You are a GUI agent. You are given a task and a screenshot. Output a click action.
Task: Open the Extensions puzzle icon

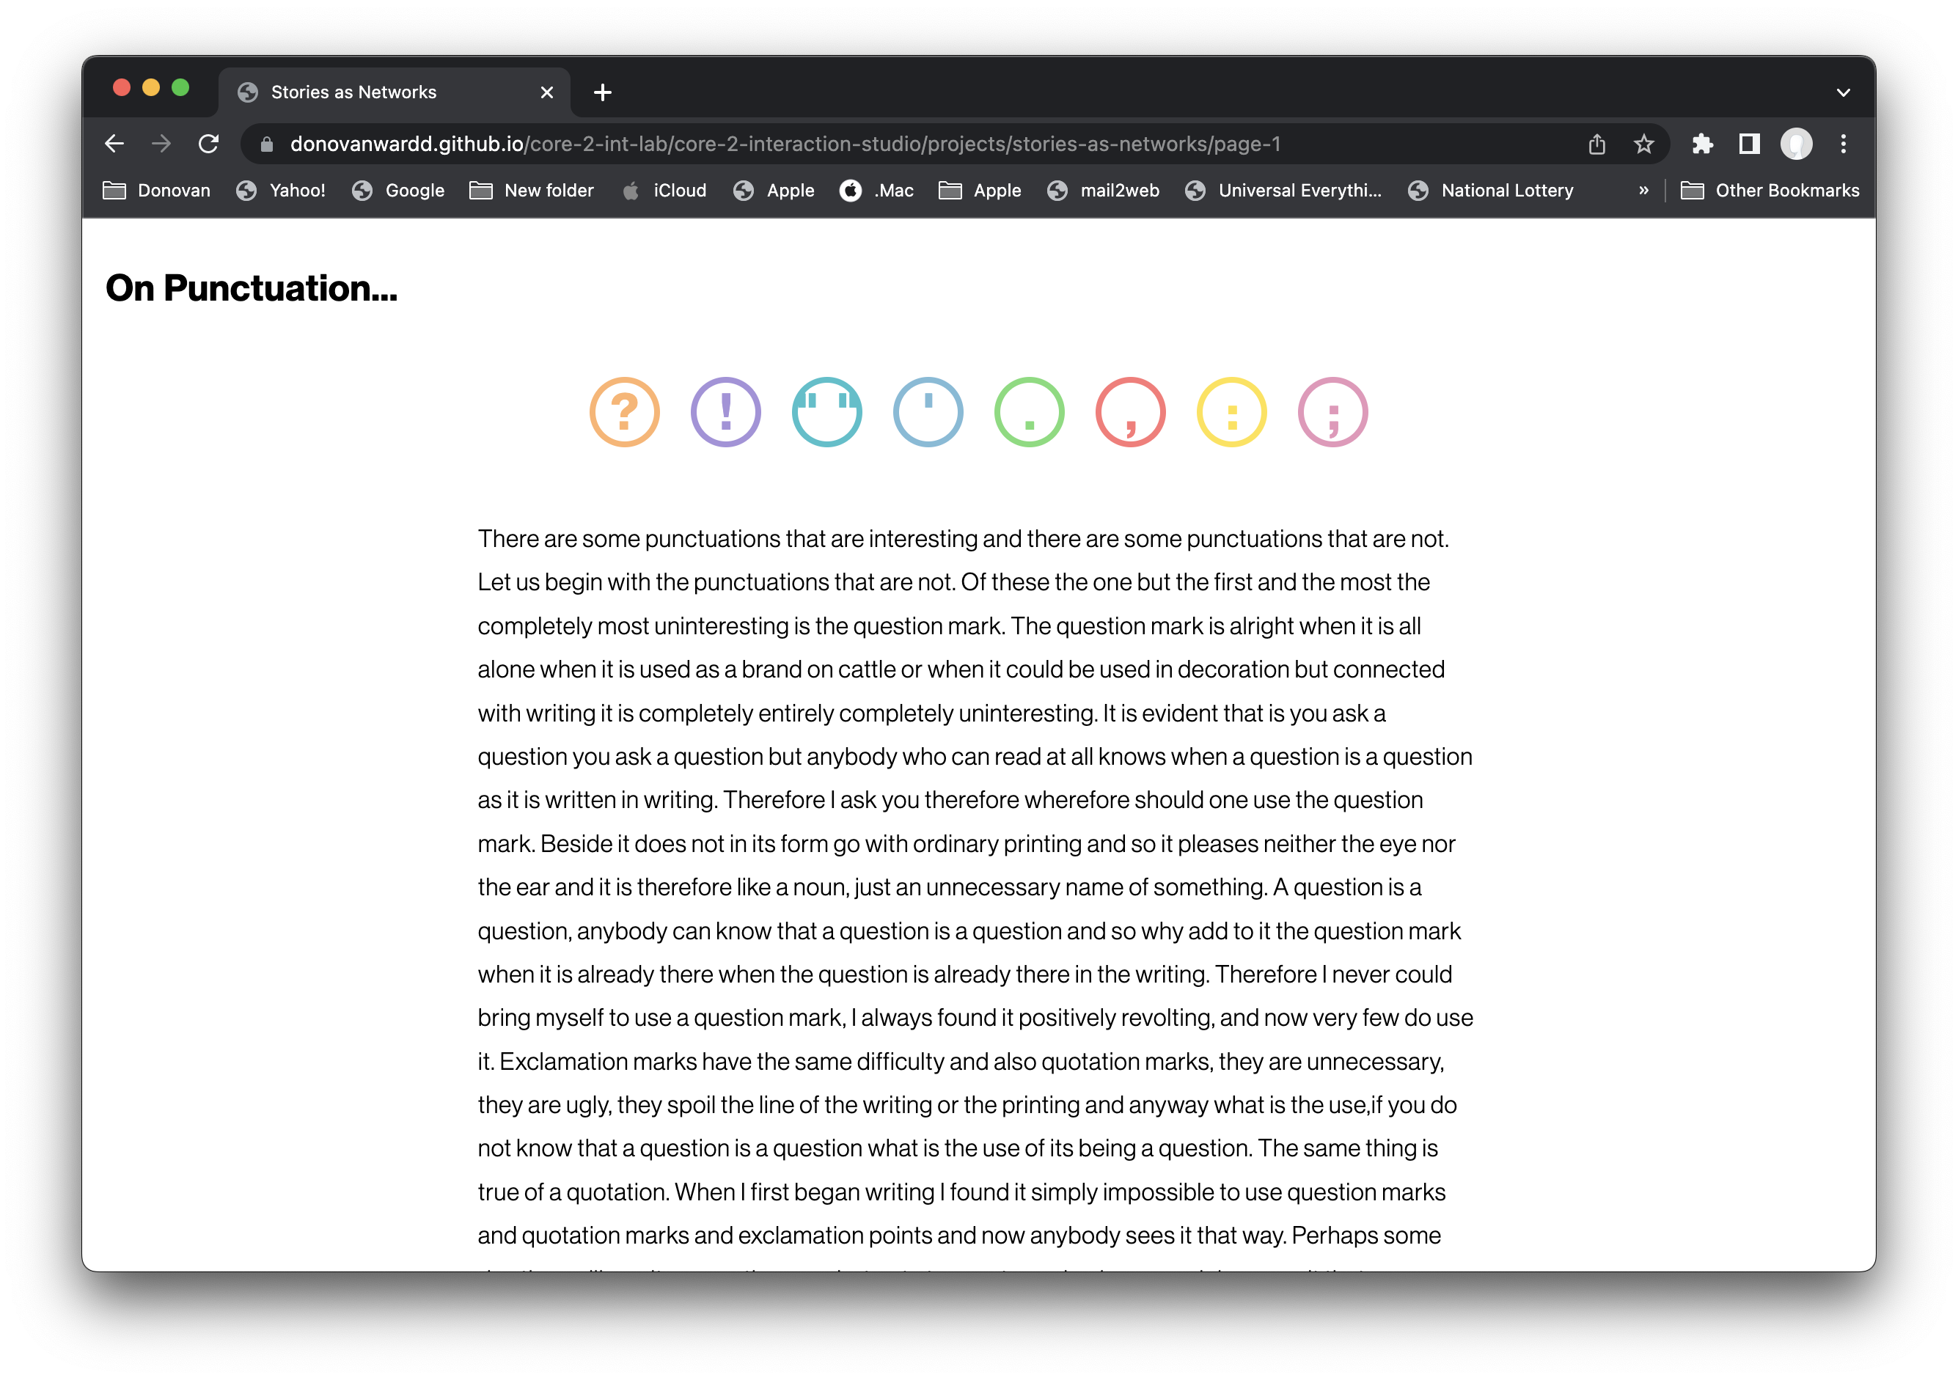[x=1702, y=144]
